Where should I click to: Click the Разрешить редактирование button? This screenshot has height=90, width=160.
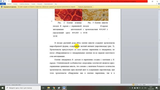click(85, 7)
